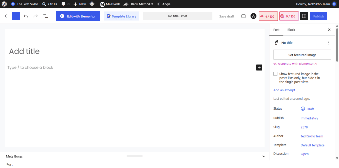Viewport: 339px width, 168px height.
Task: Open the Document Overview list view
Action: tap(46, 16)
